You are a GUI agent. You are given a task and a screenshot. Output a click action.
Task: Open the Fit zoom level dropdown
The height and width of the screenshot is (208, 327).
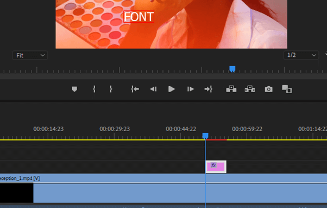click(30, 55)
